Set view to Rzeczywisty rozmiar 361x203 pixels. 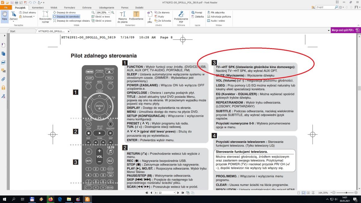45,17
